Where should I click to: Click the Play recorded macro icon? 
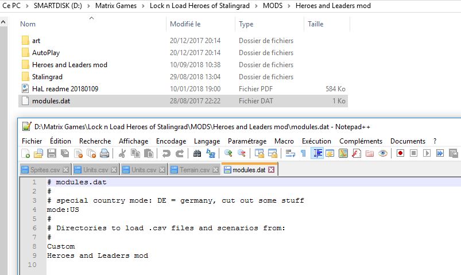pyautogui.click(x=427, y=153)
